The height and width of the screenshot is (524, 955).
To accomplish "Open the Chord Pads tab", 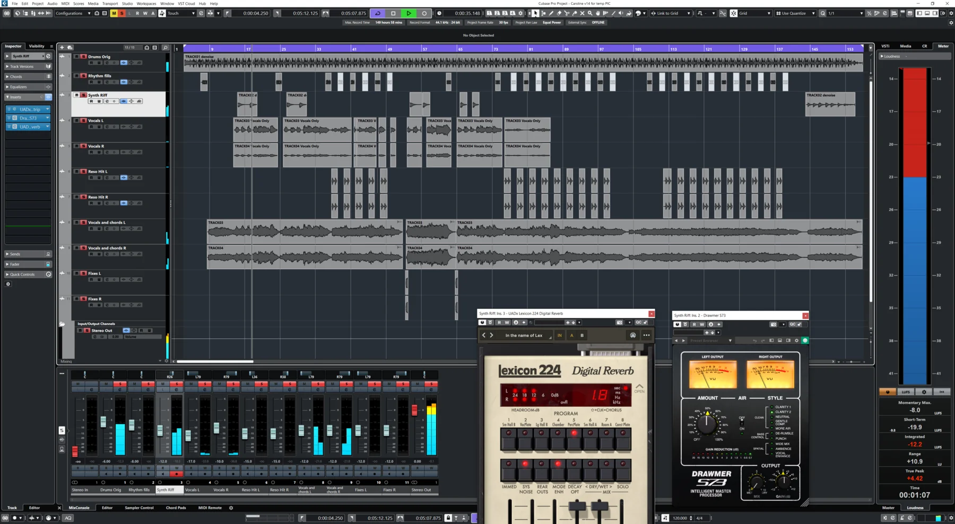I will (x=176, y=508).
